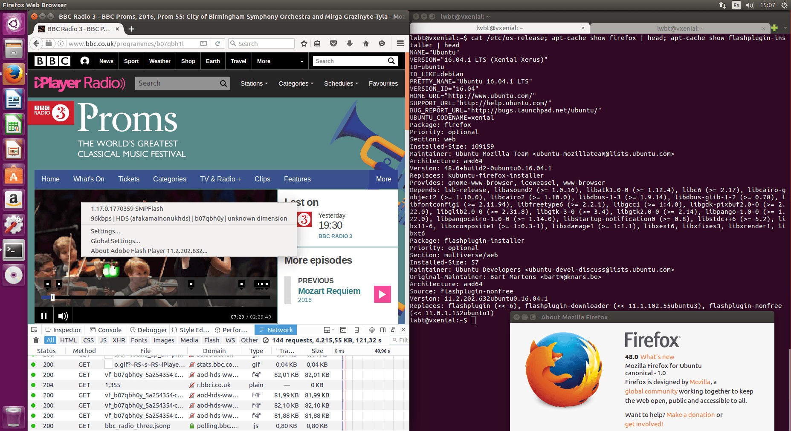Filter network requests by JS
Screen dimensions: 791x431
[x=103, y=340]
